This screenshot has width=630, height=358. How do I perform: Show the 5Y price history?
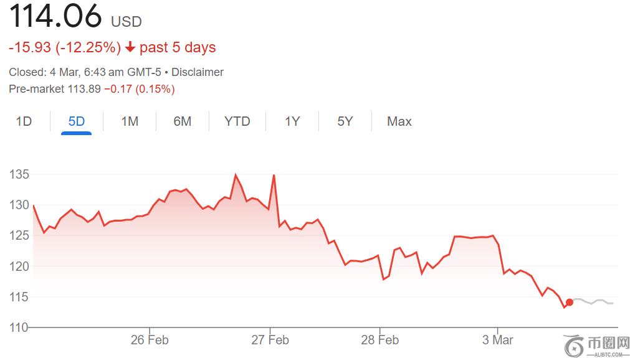(x=345, y=121)
